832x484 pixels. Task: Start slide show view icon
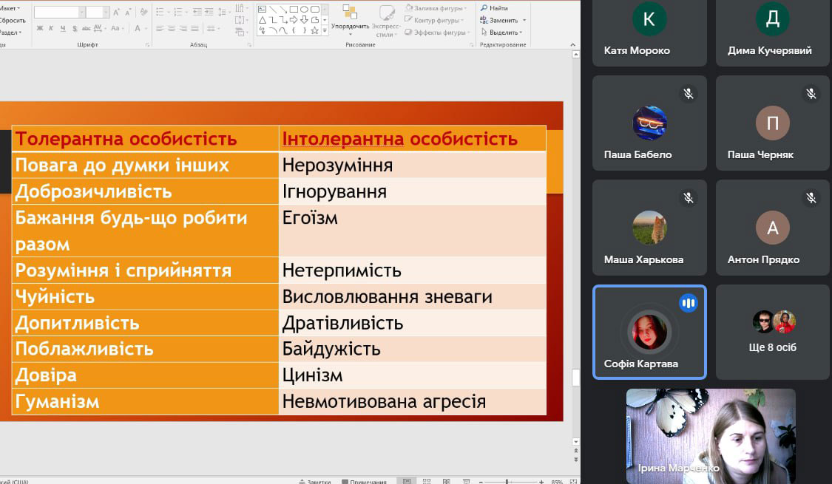467,481
